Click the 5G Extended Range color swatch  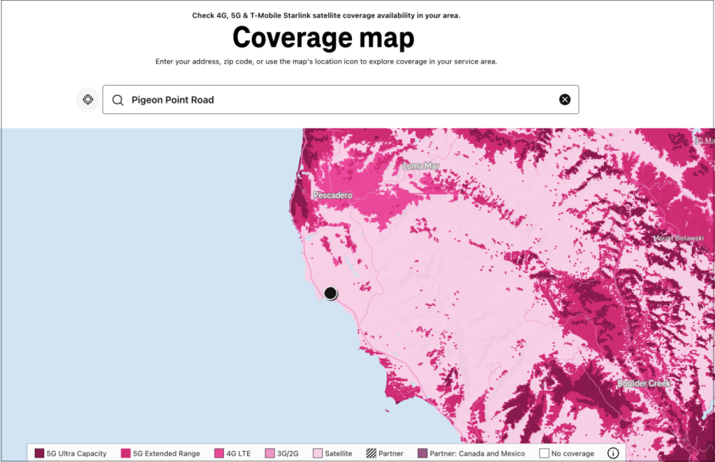click(126, 454)
